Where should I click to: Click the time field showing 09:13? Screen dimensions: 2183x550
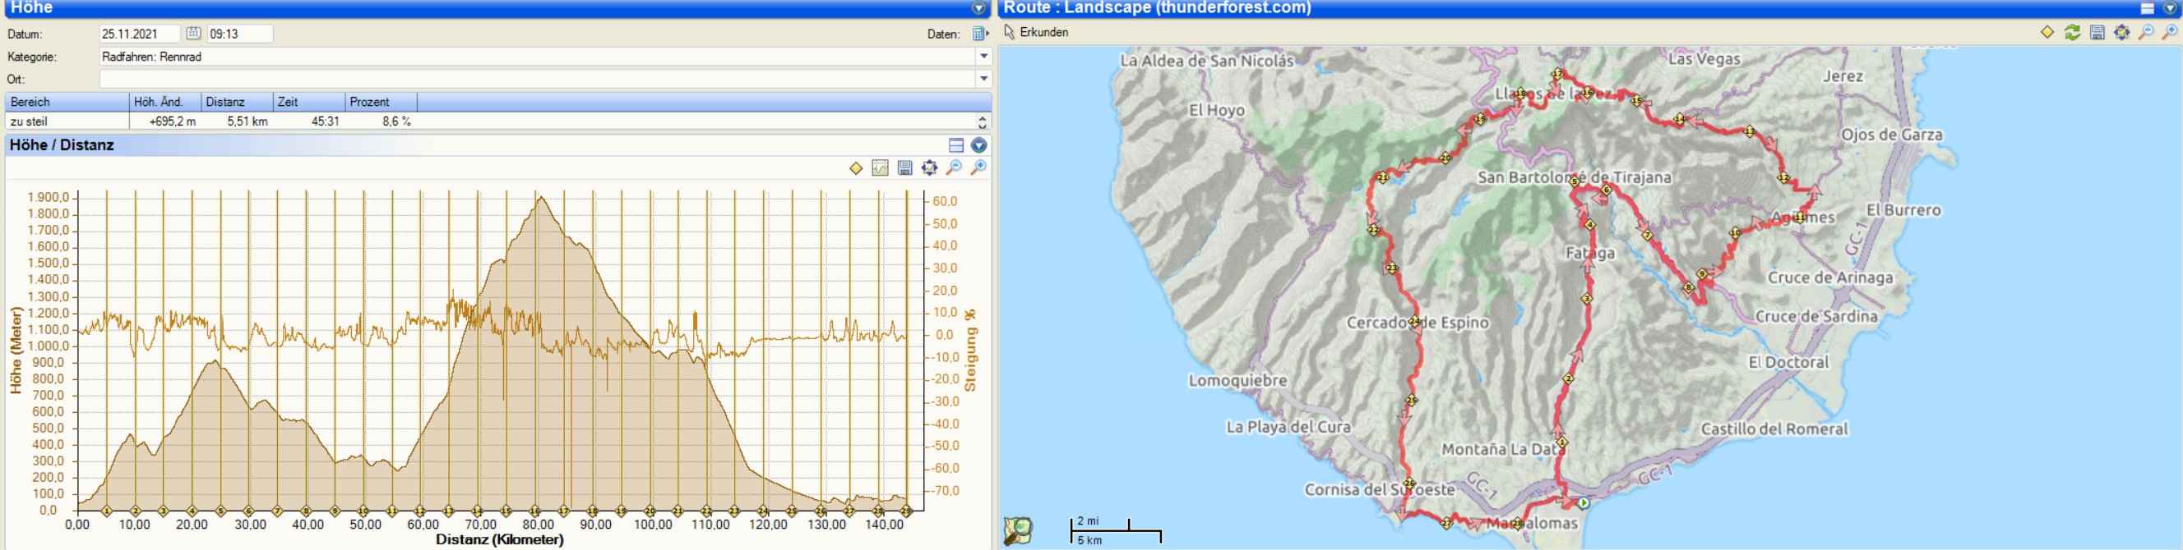coord(240,34)
